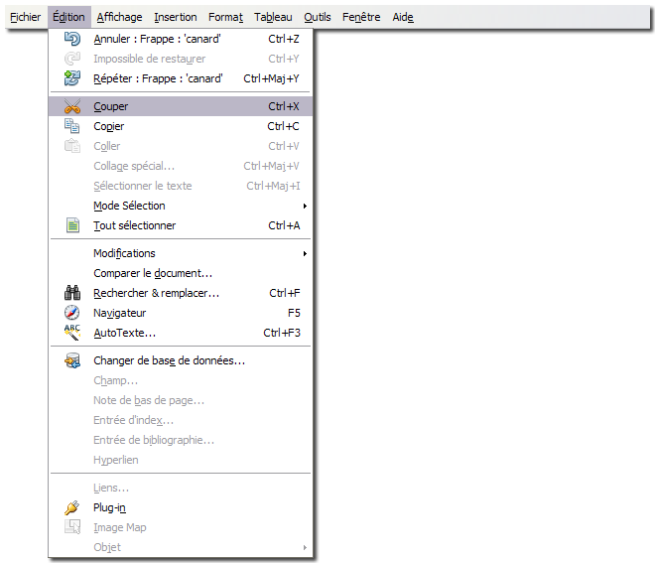Click the compass icon for Navigateur
Image resolution: width=655 pixels, height=563 pixels.
click(x=71, y=313)
